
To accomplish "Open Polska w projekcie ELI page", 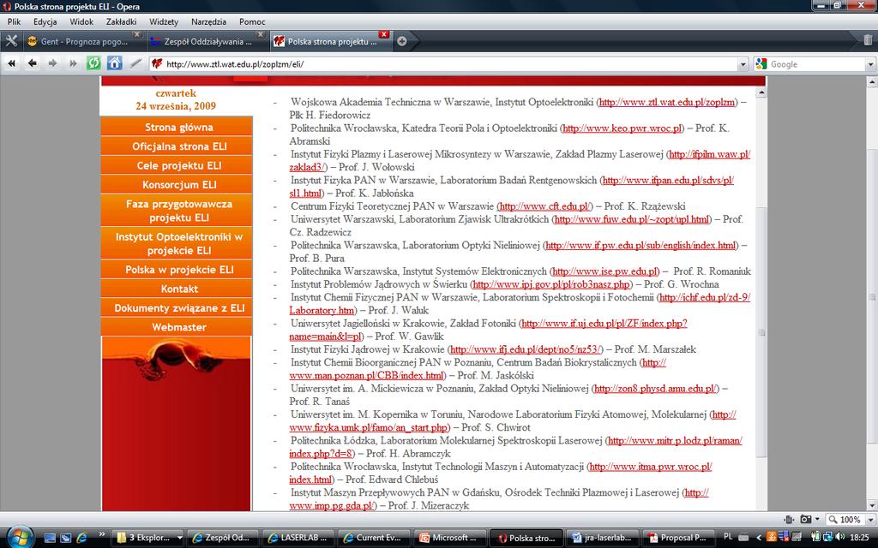I will [x=178, y=270].
